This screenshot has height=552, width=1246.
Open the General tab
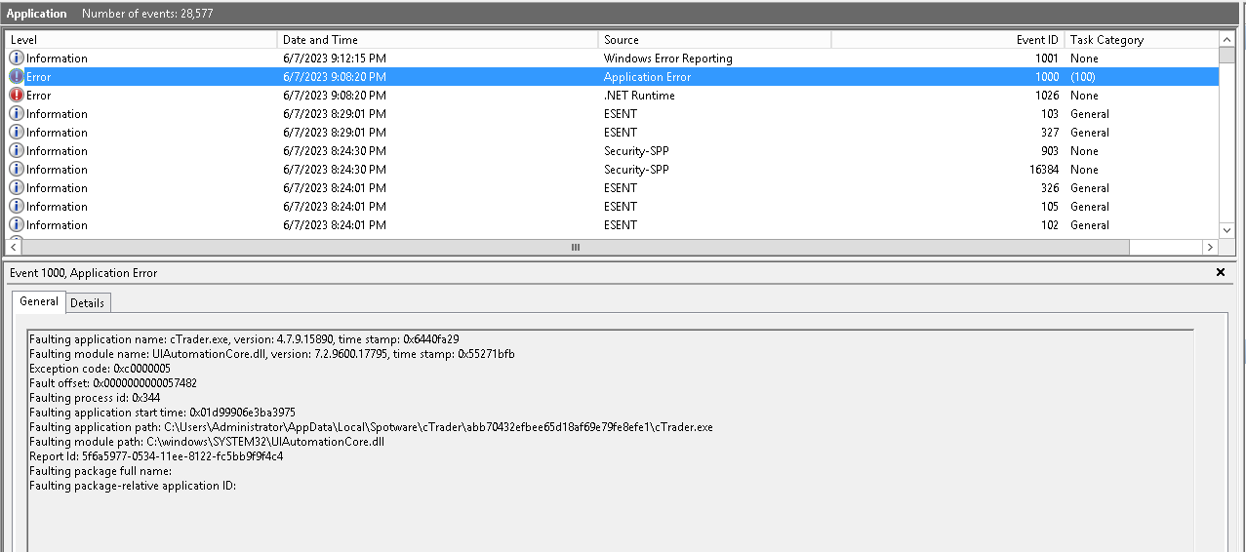pos(39,301)
